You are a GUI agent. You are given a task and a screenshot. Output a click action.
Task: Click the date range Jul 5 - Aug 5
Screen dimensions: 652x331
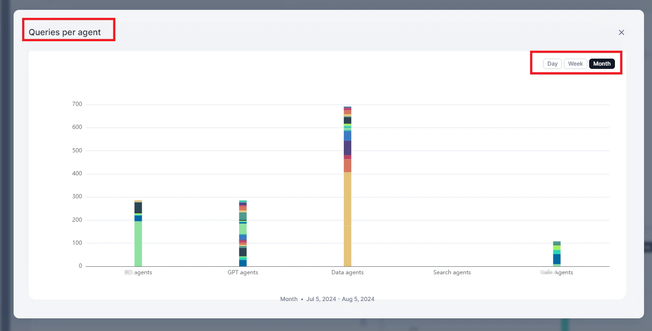click(340, 299)
